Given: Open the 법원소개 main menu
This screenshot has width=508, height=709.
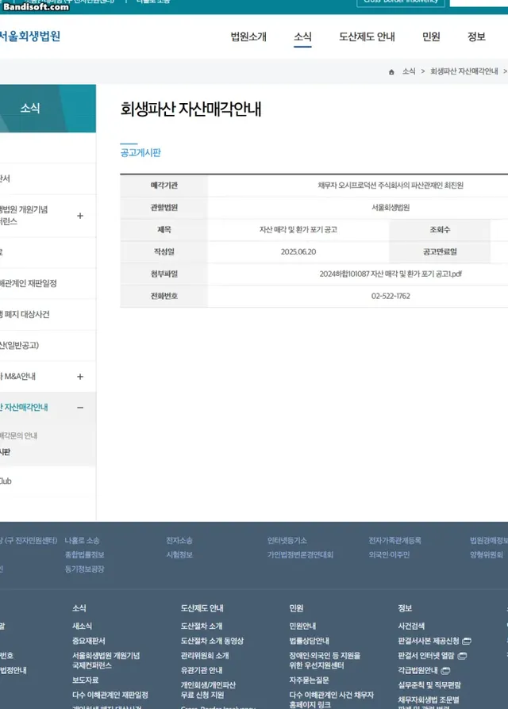Looking at the screenshot, I should point(248,36).
